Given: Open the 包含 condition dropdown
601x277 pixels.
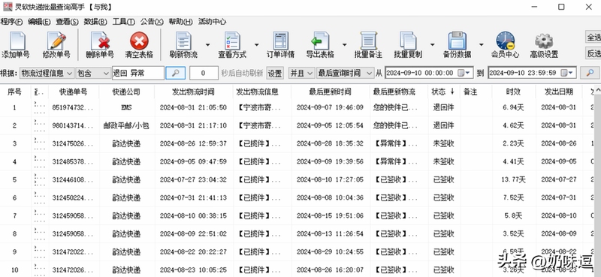Looking at the screenshot, I should coord(93,73).
